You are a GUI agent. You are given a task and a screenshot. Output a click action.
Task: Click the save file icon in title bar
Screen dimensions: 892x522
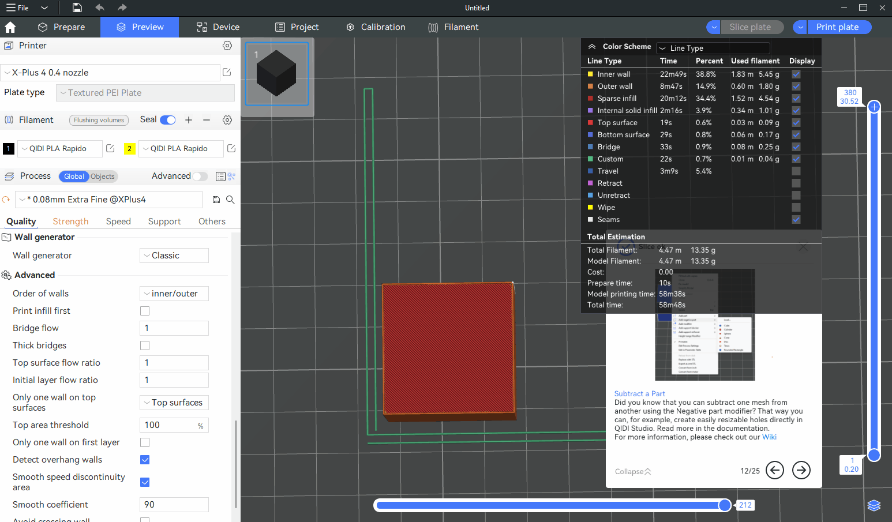pos(77,7)
